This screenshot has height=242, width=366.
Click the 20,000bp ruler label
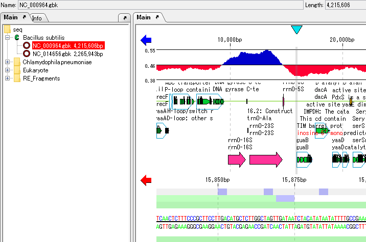(342, 40)
